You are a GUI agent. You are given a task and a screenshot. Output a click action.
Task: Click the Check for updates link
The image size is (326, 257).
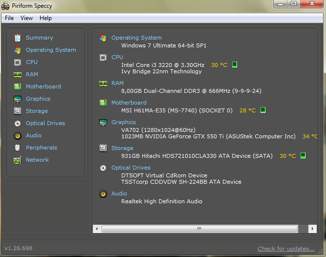(286, 249)
